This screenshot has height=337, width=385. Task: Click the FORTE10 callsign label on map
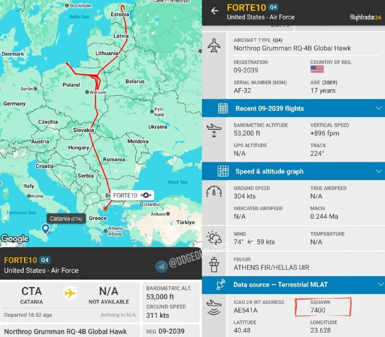coord(126,195)
